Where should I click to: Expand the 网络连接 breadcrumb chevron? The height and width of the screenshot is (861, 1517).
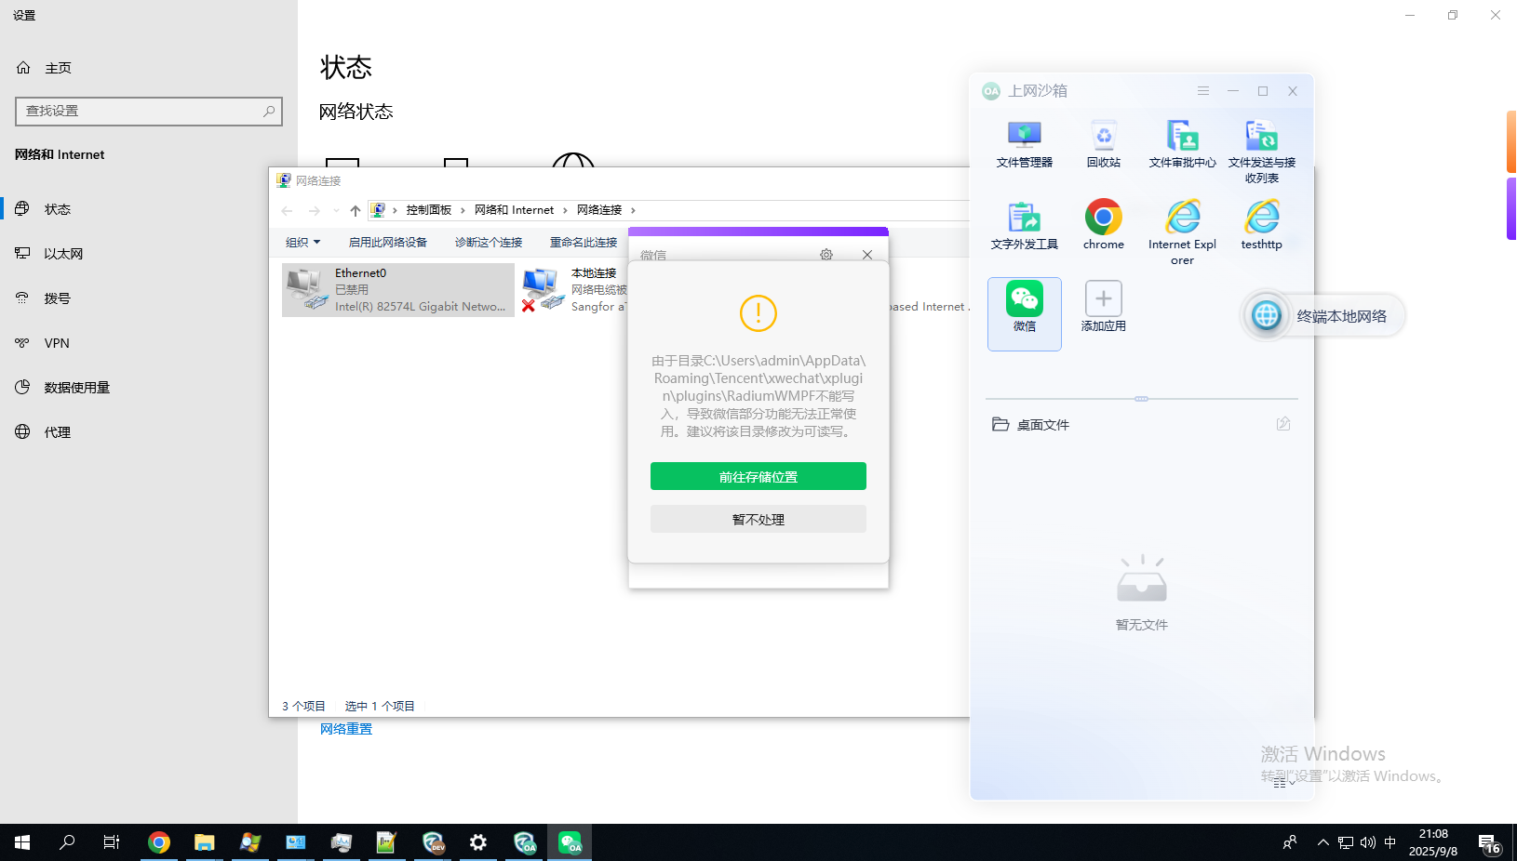(633, 211)
